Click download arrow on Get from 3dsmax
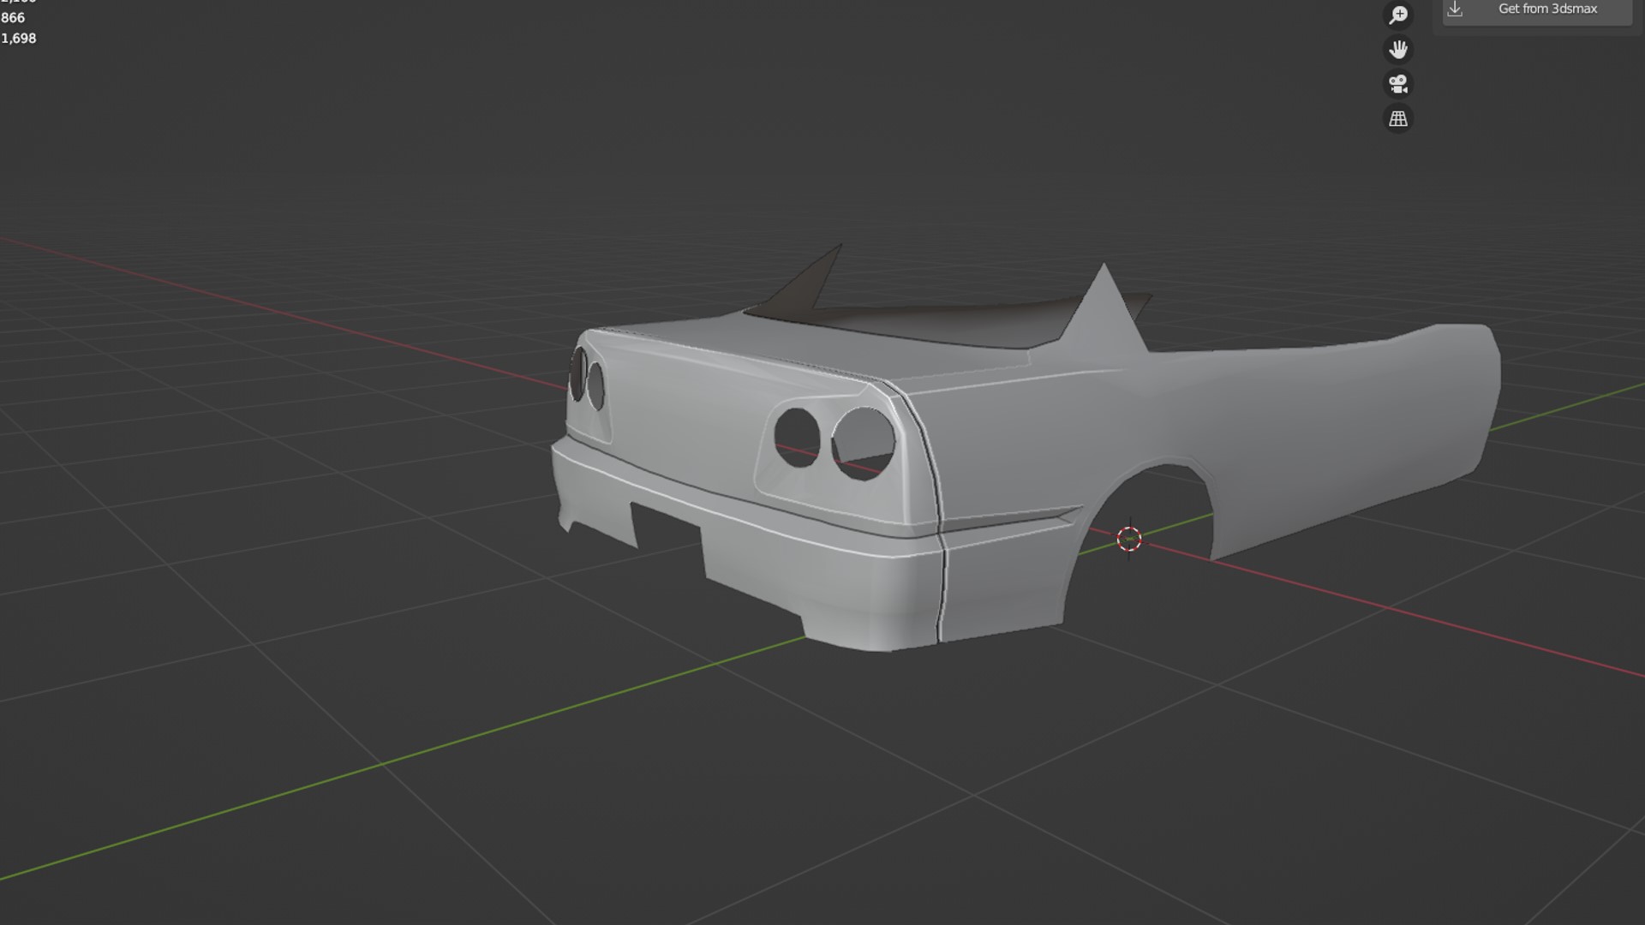Viewport: 1645px width, 925px height. (1455, 9)
